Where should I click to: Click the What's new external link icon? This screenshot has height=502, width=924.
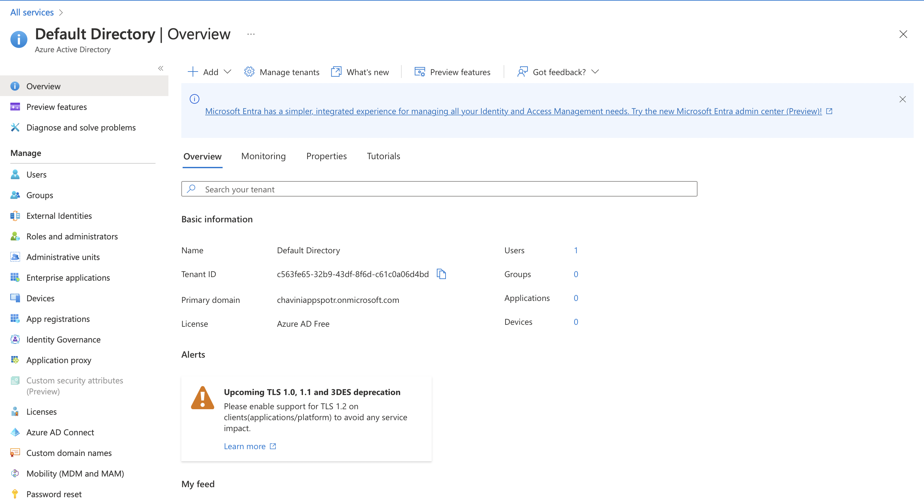[x=336, y=72]
